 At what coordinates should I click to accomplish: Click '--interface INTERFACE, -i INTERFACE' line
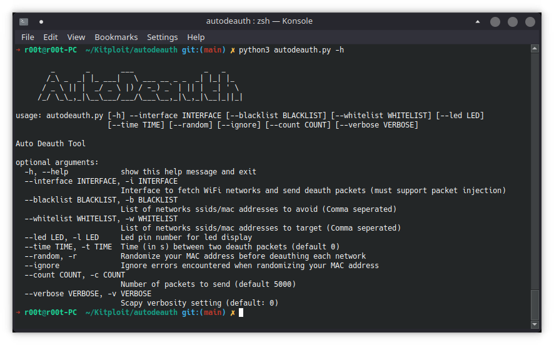(101, 181)
